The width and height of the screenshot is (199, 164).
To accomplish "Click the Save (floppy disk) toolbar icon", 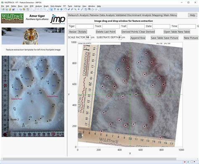I will (x=13, y=9).
